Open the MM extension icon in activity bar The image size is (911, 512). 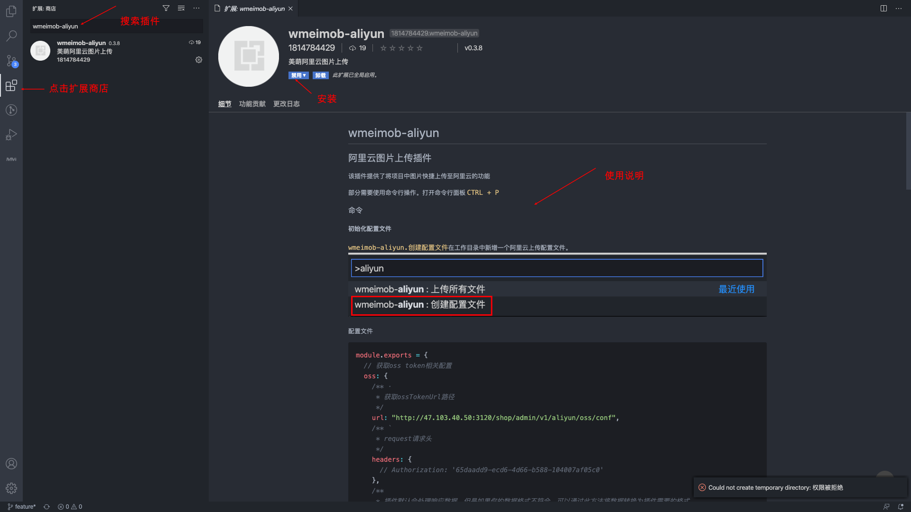11,159
